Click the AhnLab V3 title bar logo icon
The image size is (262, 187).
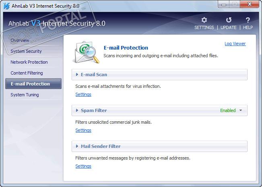point(6,6)
